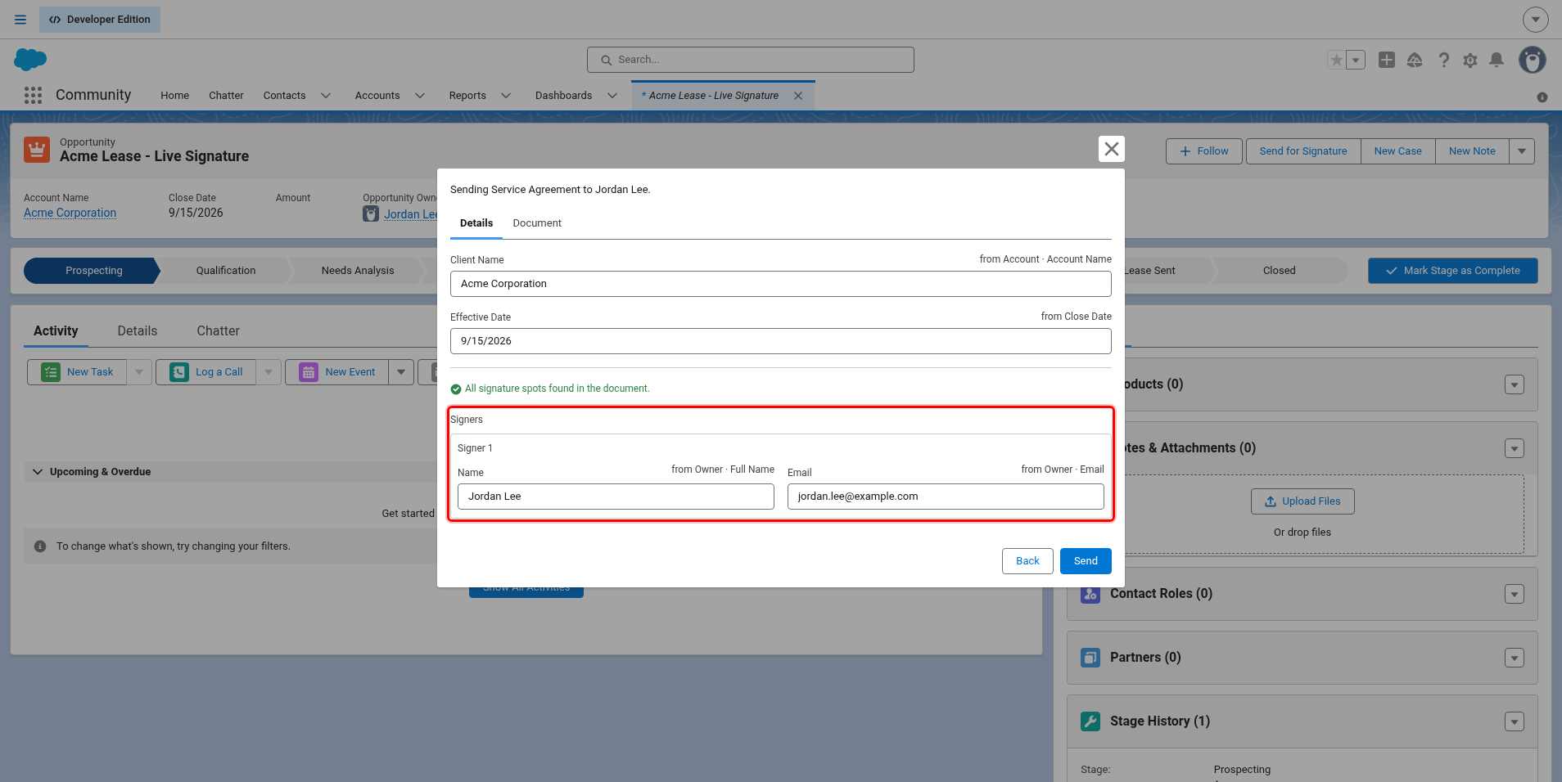Open the more actions dropdown beside New Note
The width and height of the screenshot is (1562, 782).
[1522, 151]
